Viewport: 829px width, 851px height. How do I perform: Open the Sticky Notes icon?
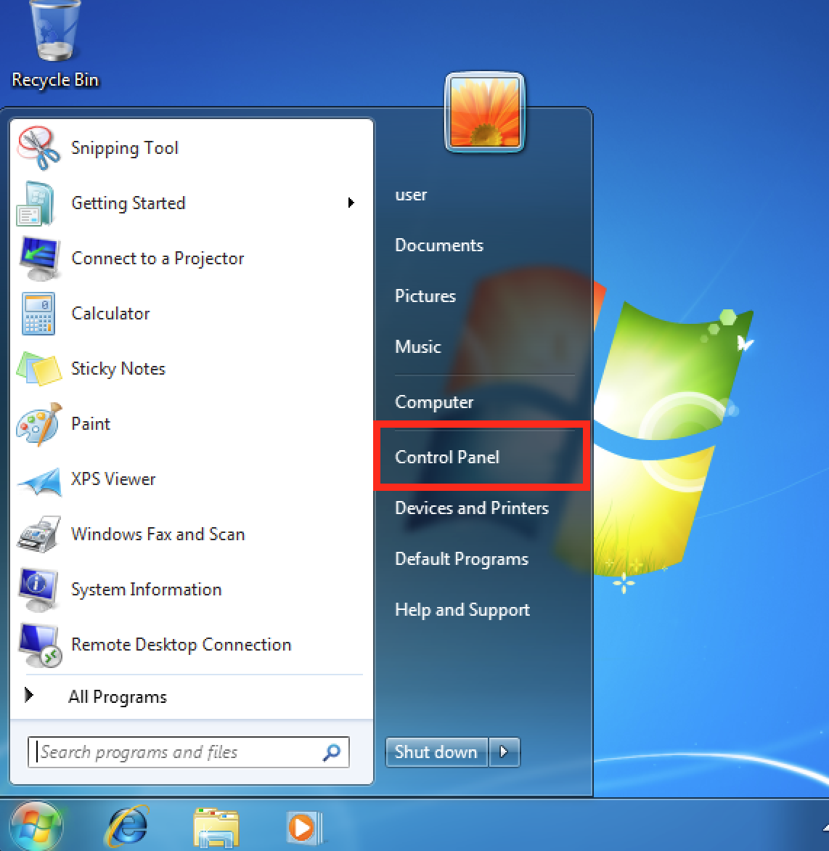click(38, 369)
